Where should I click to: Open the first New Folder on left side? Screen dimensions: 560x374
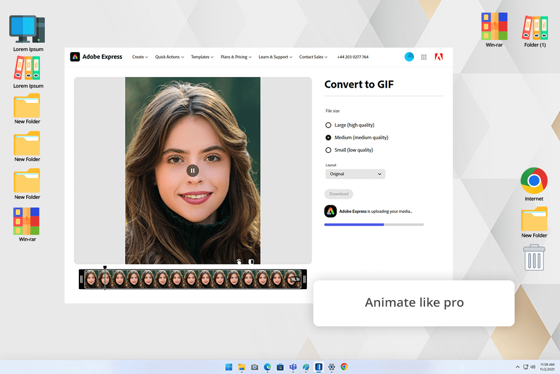point(27,109)
